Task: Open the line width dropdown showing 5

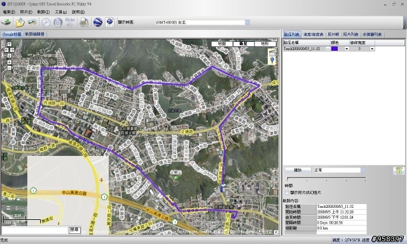Action: 372,49
